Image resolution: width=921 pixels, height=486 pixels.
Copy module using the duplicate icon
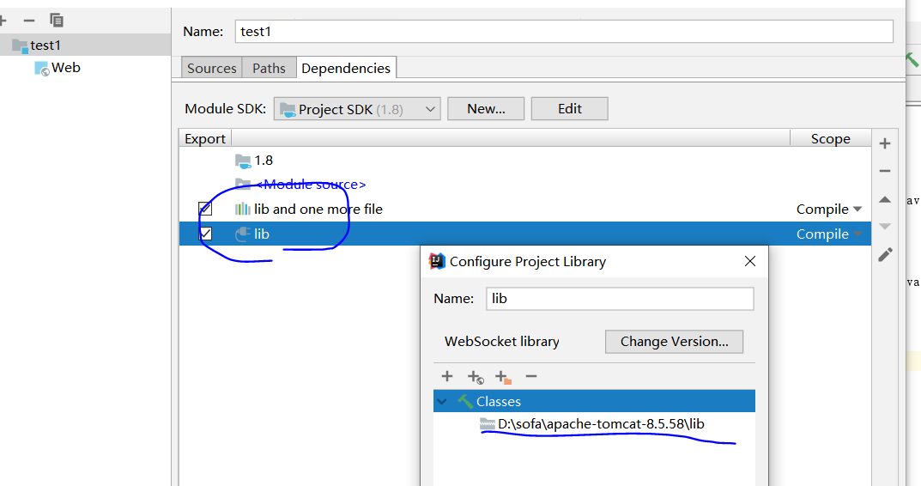(57, 21)
